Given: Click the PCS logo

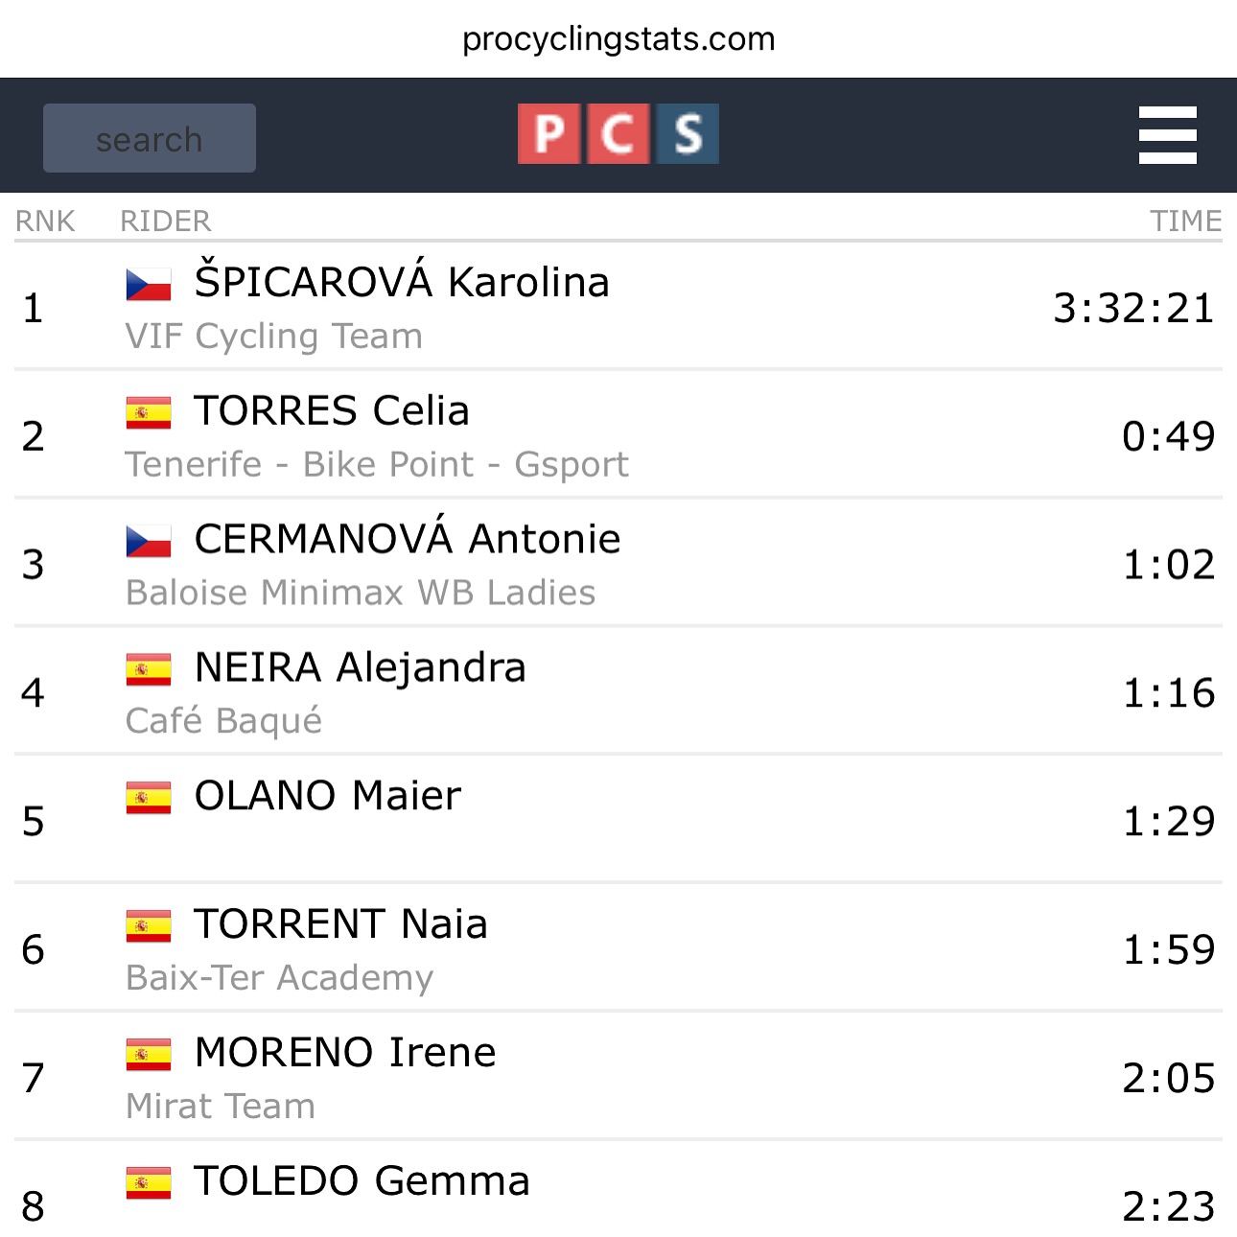Looking at the screenshot, I should click(x=618, y=134).
